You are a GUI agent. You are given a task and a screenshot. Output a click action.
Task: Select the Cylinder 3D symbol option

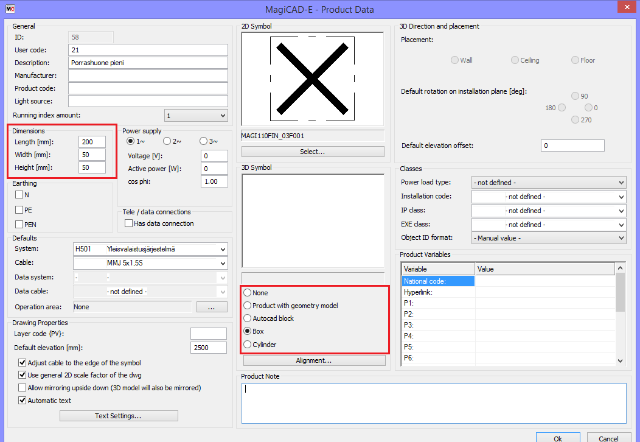(247, 344)
